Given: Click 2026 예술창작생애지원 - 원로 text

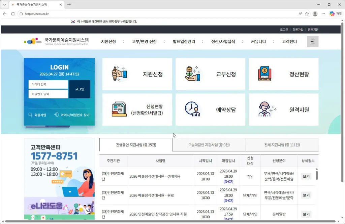Looking at the screenshot, I should click(x=152, y=195).
